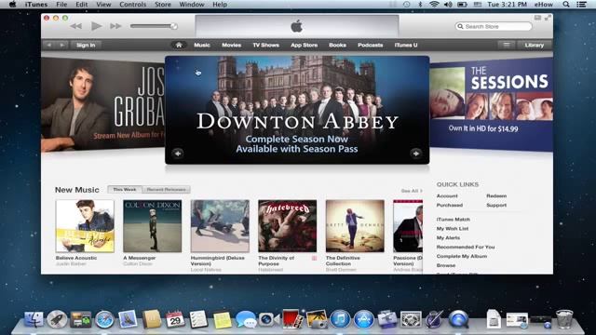The width and height of the screenshot is (596, 335).
Task: Open the Store menu
Action: click(163, 5)
